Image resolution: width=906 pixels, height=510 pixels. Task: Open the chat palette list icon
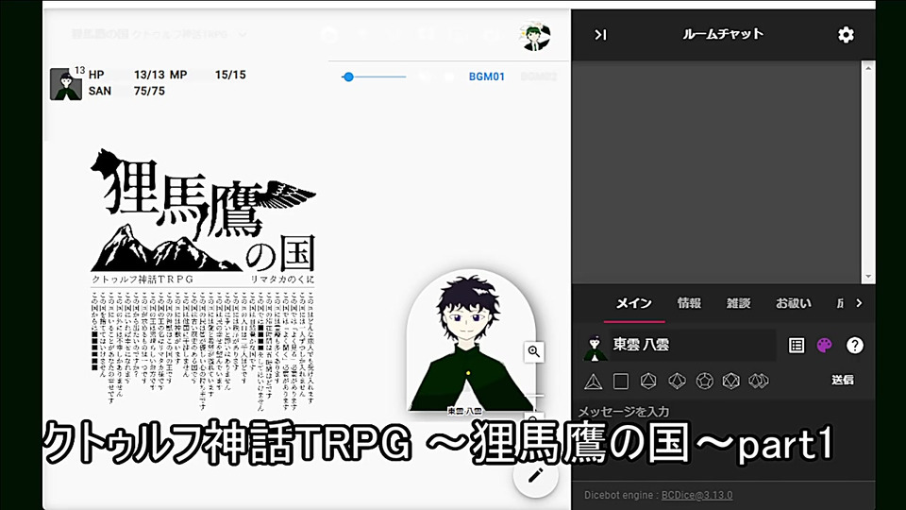tap(797, 346)
